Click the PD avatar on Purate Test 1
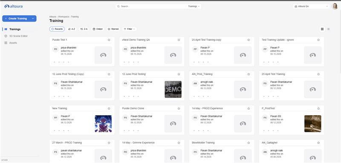The width and height of the screenshot is (341, 163). (x=56, y=49)
